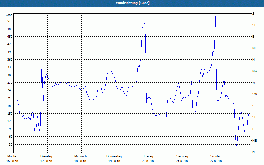Pick the 60 degree axis label

(11, 137)
